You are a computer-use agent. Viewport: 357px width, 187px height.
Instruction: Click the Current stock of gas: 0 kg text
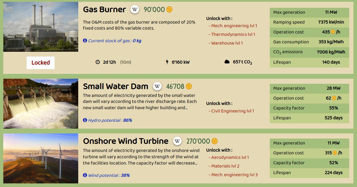(x=115, y=41)
